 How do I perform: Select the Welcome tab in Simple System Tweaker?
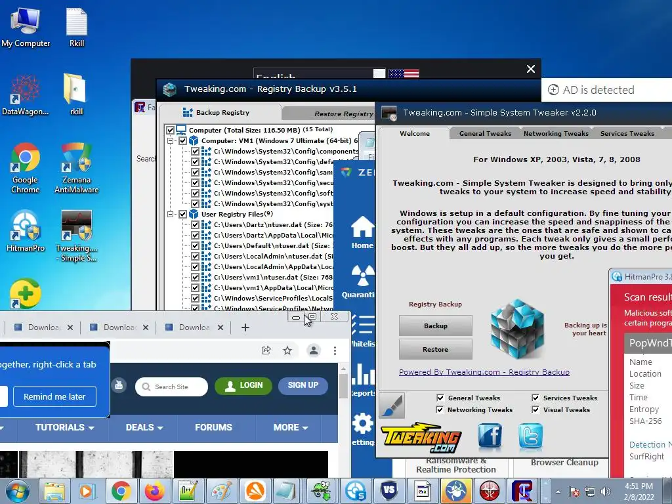[x=415, y=133]
